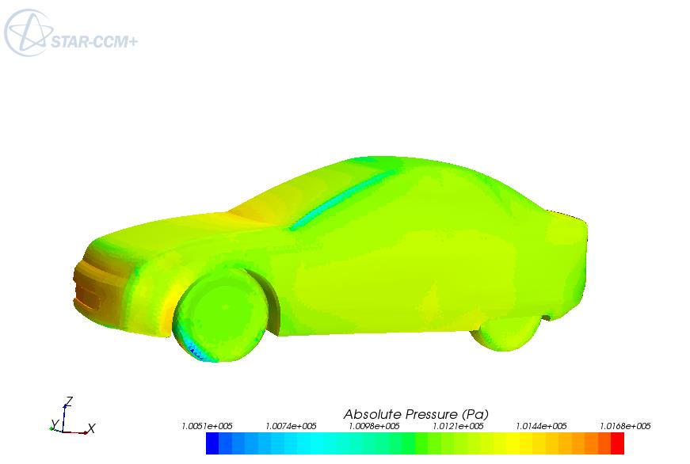Click the legend value 1.0168e+005

point(625,426)
